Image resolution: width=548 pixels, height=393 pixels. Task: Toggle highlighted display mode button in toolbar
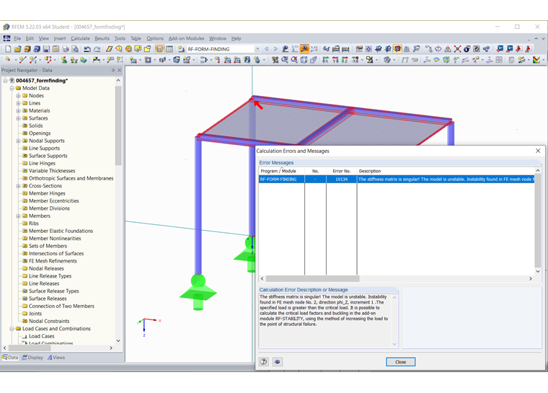click(x=397, y=49)
